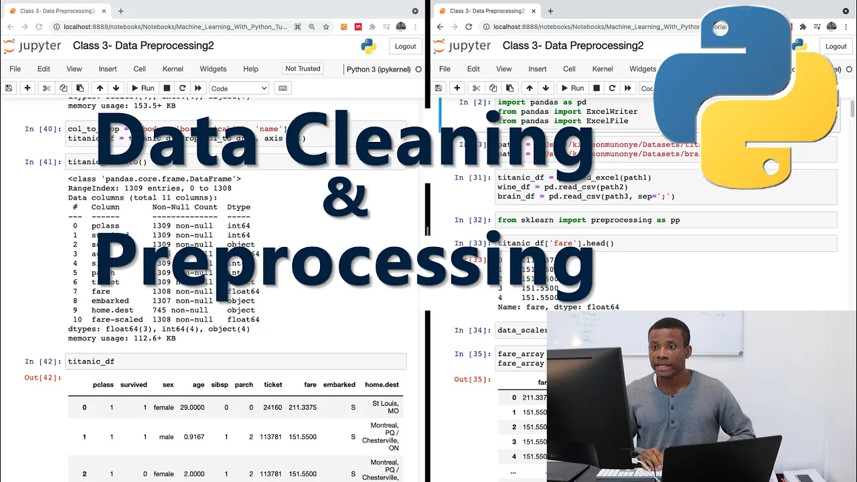Screen dimensions: 857x482
Task: Rename left notebook via title Class 3- Data Preprocessing2
Action: tap(143, 46)
